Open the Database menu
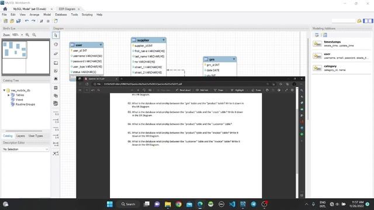The height and width of the screenshot is (210, 374). point(61,15)
